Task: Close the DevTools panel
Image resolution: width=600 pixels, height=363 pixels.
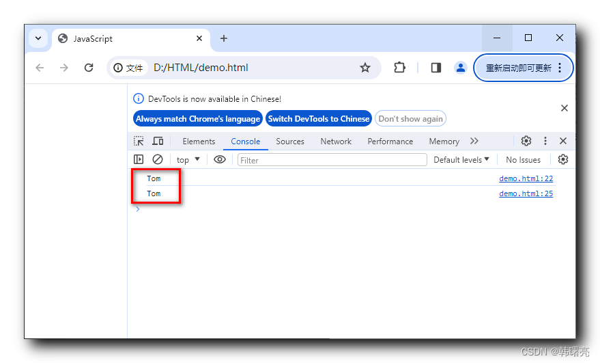Action: pyautogui.click(x=563, y=141)
